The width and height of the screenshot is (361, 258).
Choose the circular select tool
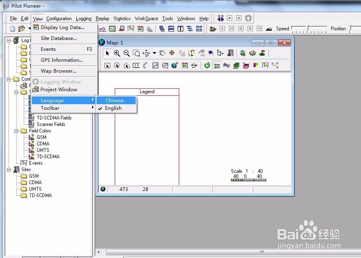pos(117,65)
